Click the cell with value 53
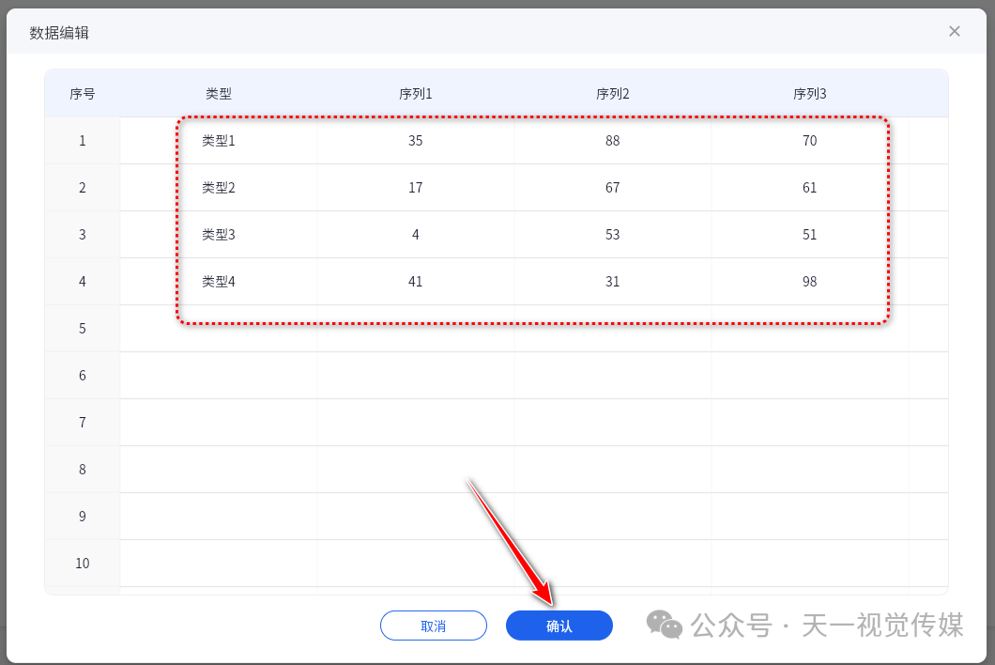 pos(612,234)
